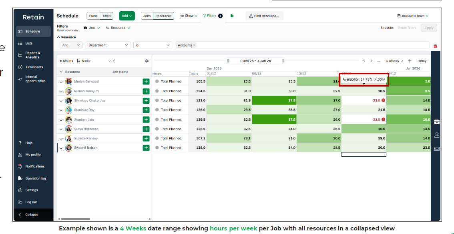Open the Department filter combo box
This screenshot has height=234, width=454.
108,45
